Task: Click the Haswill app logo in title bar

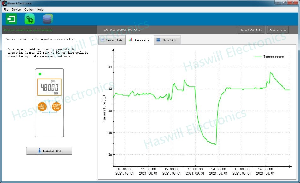Action: coord(4,3)
